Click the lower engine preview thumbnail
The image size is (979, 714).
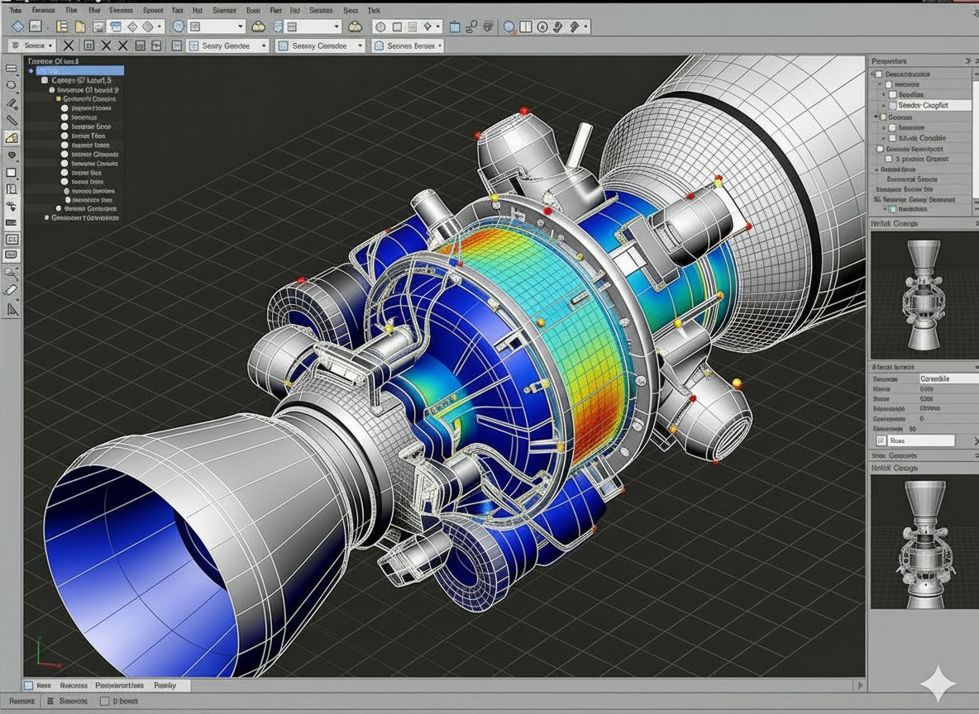(924, 542)
